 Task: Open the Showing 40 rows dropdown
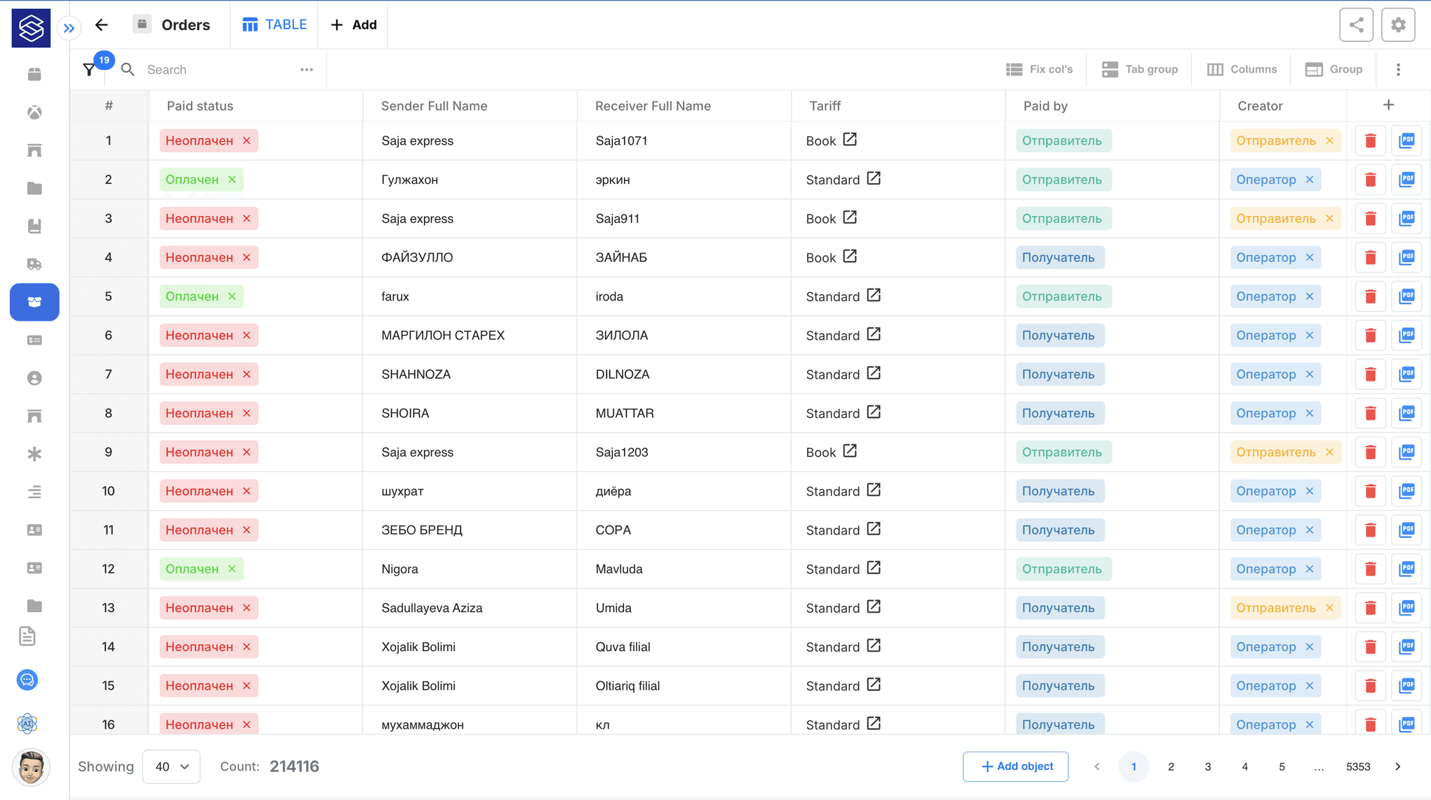[x=171, y=766]
